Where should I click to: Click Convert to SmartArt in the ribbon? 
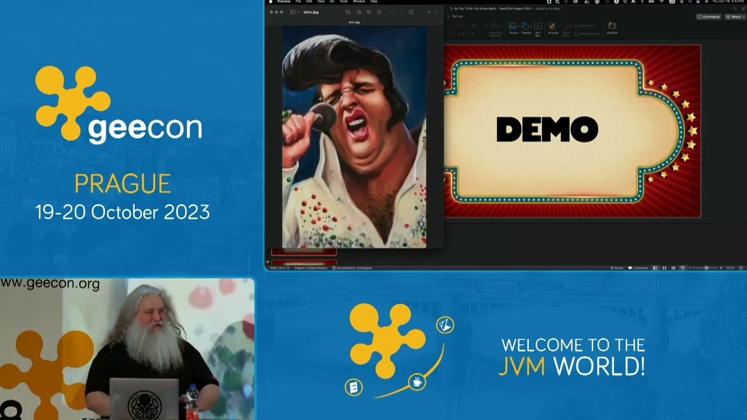tap(495, 29)
